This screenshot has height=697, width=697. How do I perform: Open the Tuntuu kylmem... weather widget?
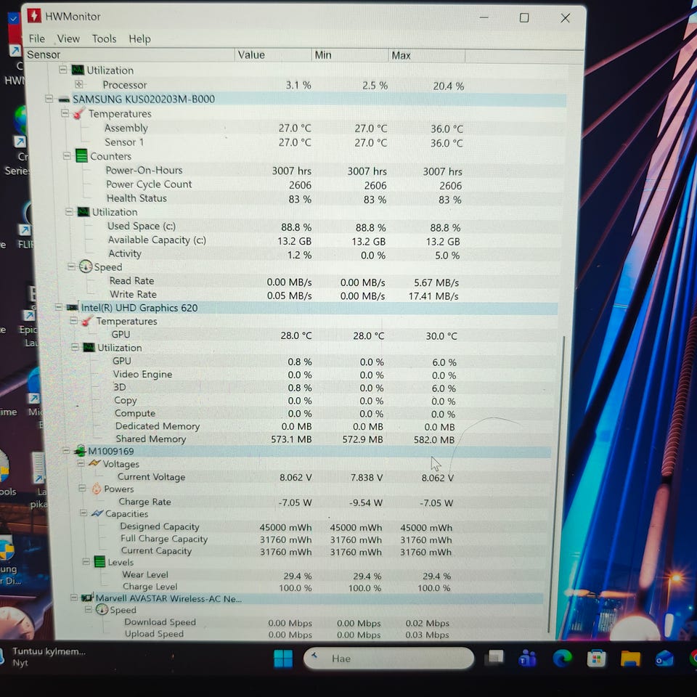coord(44,656)
